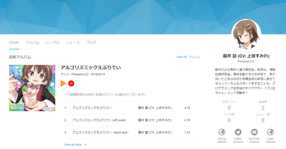Select track 3 short size version

click(101, 132)
